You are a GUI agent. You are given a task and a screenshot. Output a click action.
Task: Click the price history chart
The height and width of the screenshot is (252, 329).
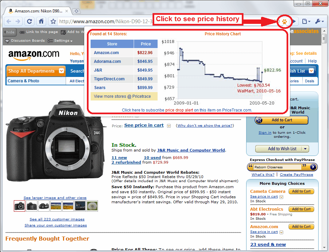pos(220,70)
